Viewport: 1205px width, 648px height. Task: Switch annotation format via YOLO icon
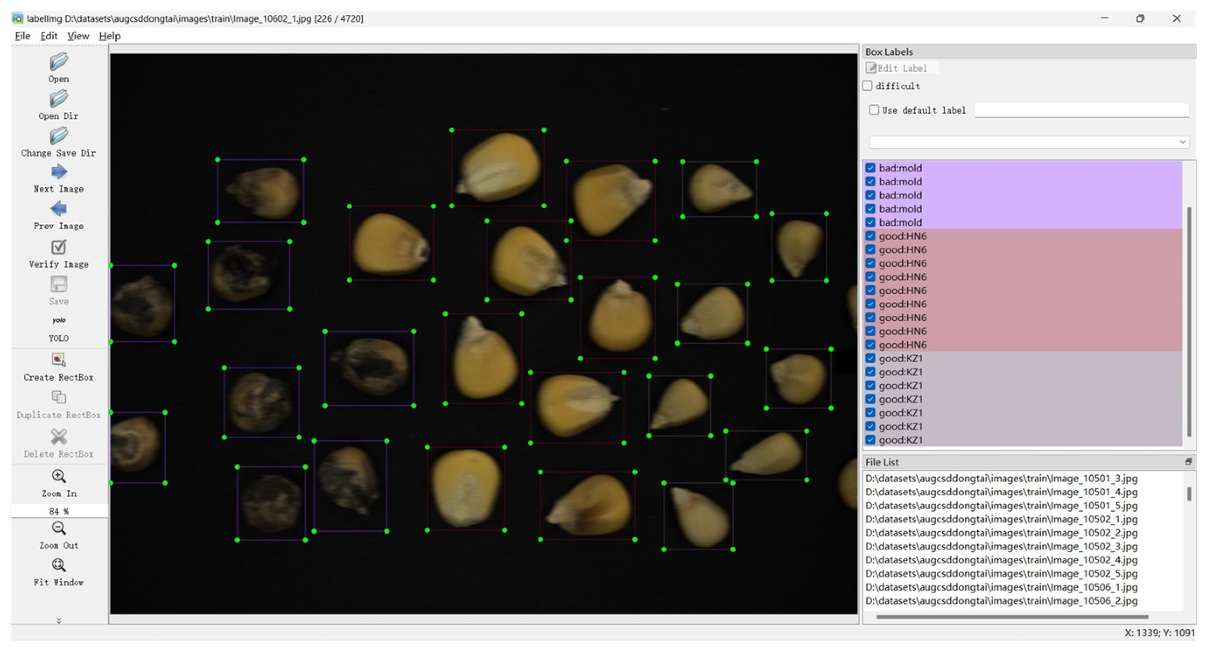[x=59, y=321]
